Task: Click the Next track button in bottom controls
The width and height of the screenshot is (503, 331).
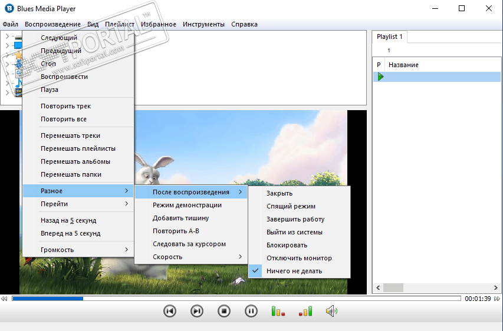Action: point(196,311)
